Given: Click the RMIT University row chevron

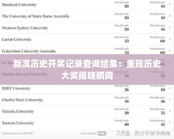Looking at the screenshot, I should point(170,88).
